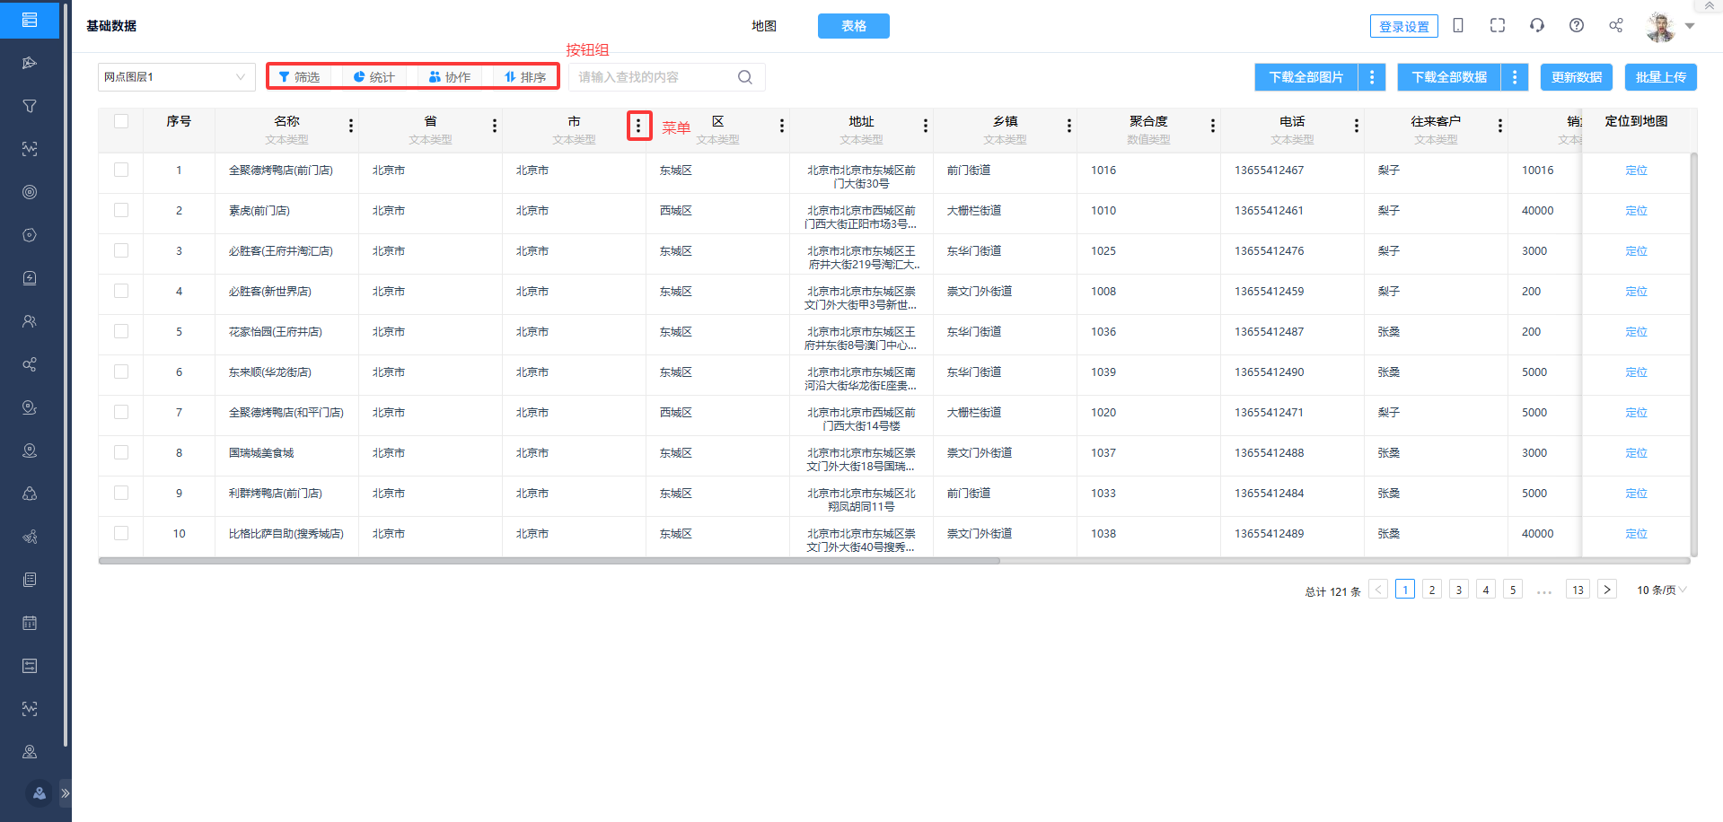Click 定位 link for row 3
Viewport: 1723px width, 822px height.
pyautogui.click(x=1636, y=251)
